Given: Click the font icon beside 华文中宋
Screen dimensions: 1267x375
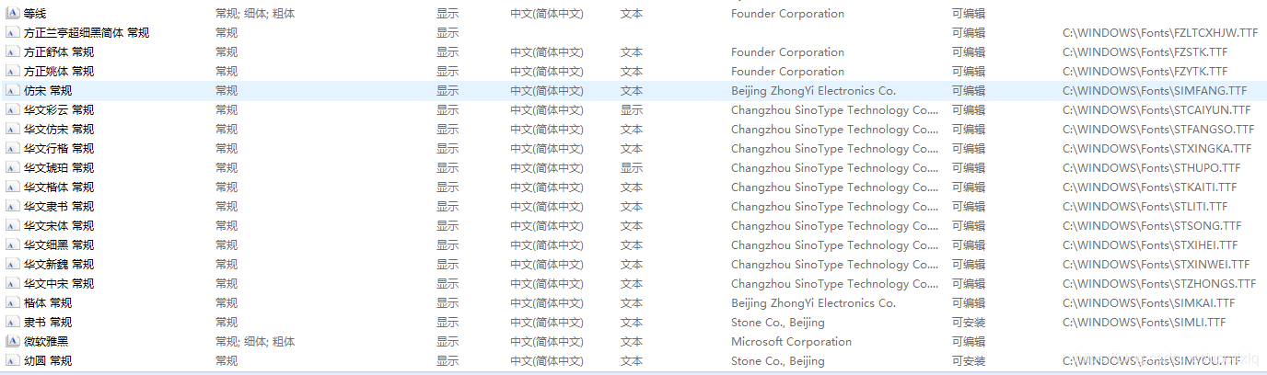Looking at the screenshot, I should click(x=12, y=284).
